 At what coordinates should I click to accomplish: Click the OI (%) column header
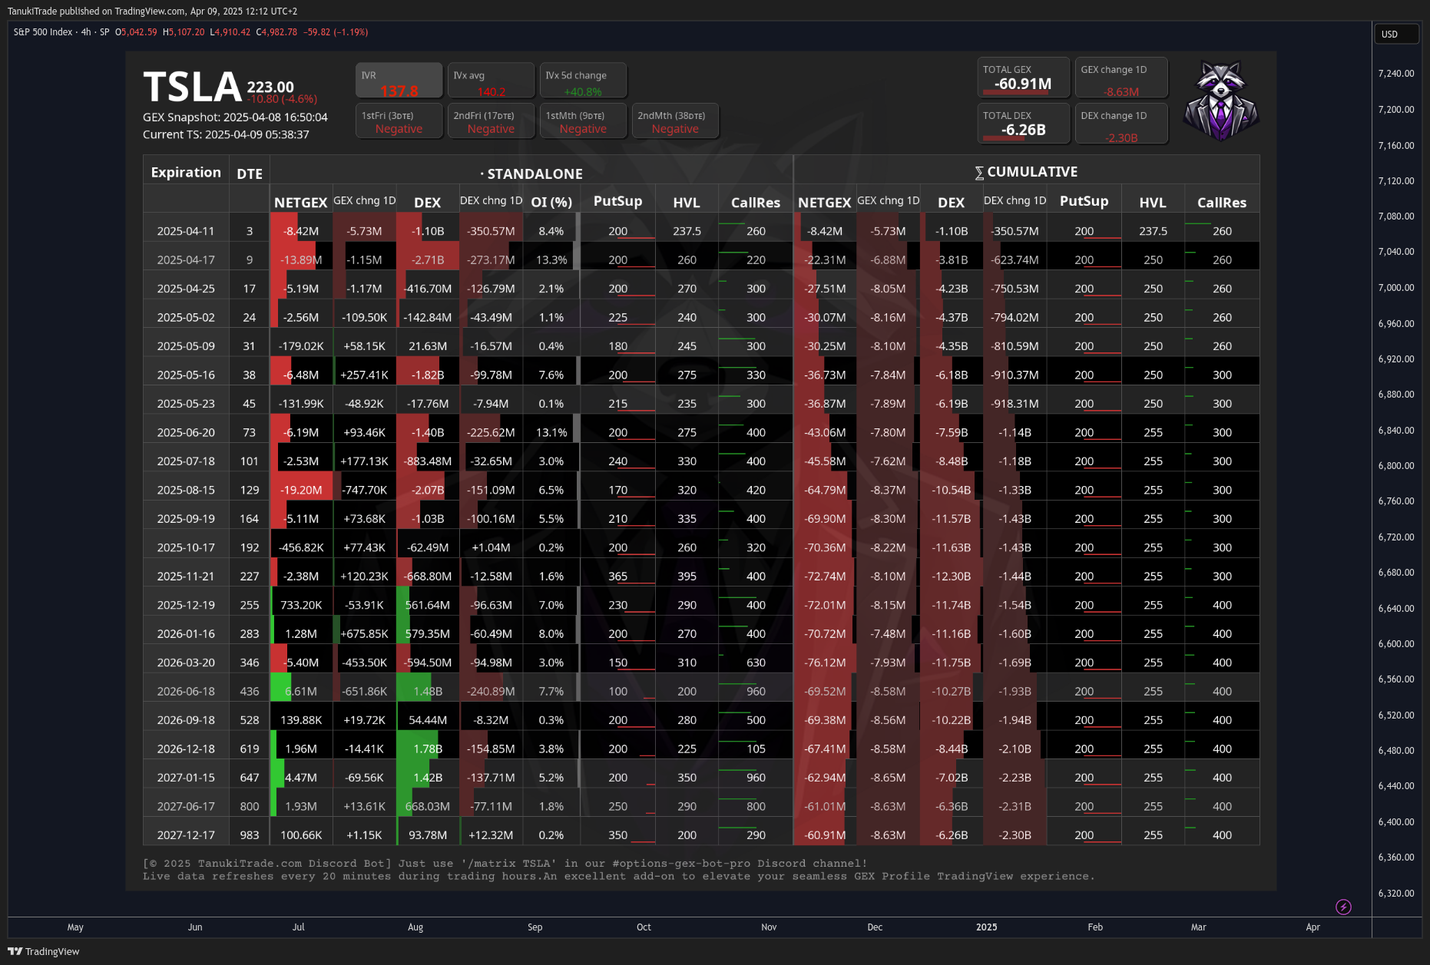[551, 202]
